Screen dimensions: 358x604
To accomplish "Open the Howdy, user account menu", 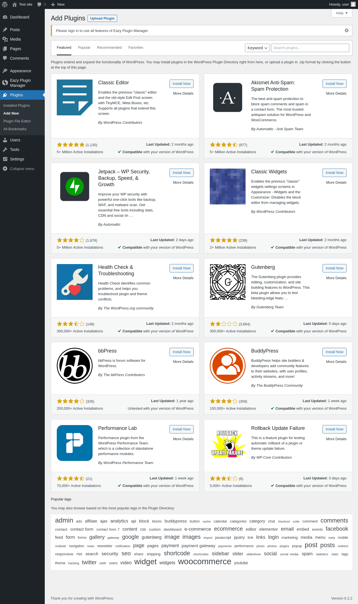I will 342,4.
